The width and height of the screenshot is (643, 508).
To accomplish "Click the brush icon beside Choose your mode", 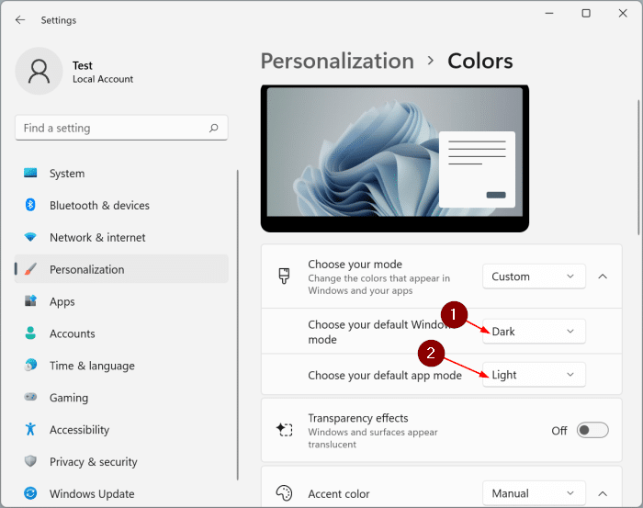I will click(284, 276).
